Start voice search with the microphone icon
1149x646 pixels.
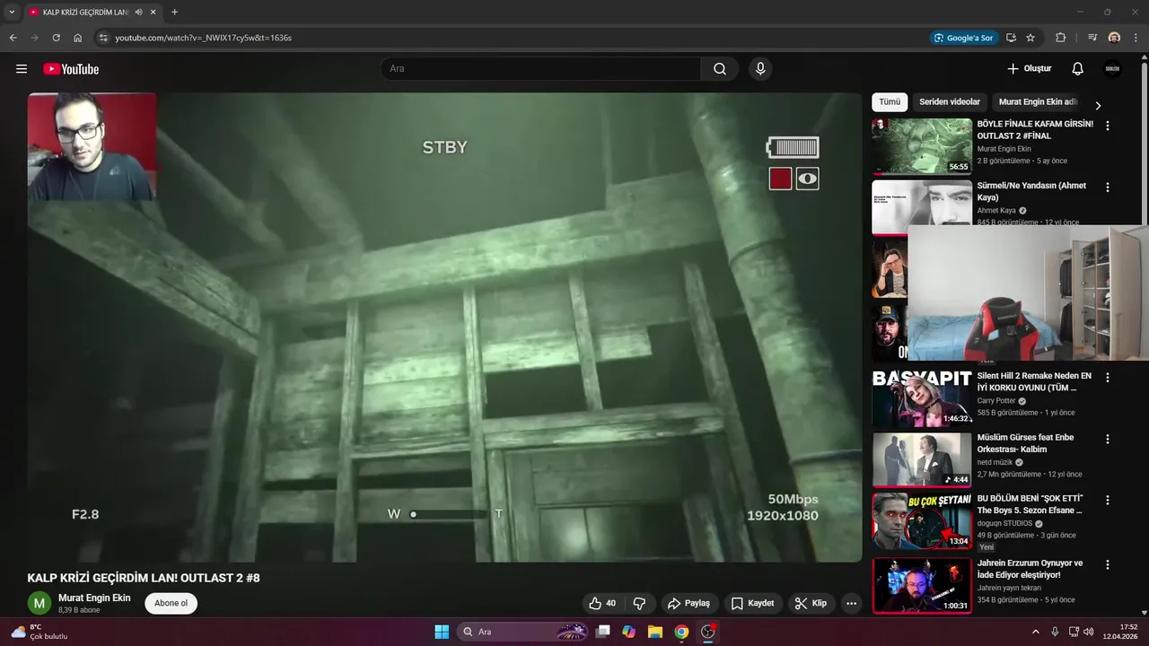(x=760, y=69)
